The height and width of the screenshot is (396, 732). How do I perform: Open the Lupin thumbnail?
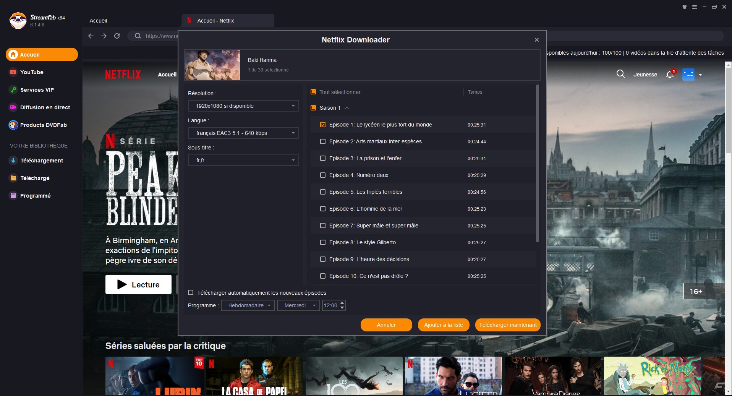pos(154,376)
